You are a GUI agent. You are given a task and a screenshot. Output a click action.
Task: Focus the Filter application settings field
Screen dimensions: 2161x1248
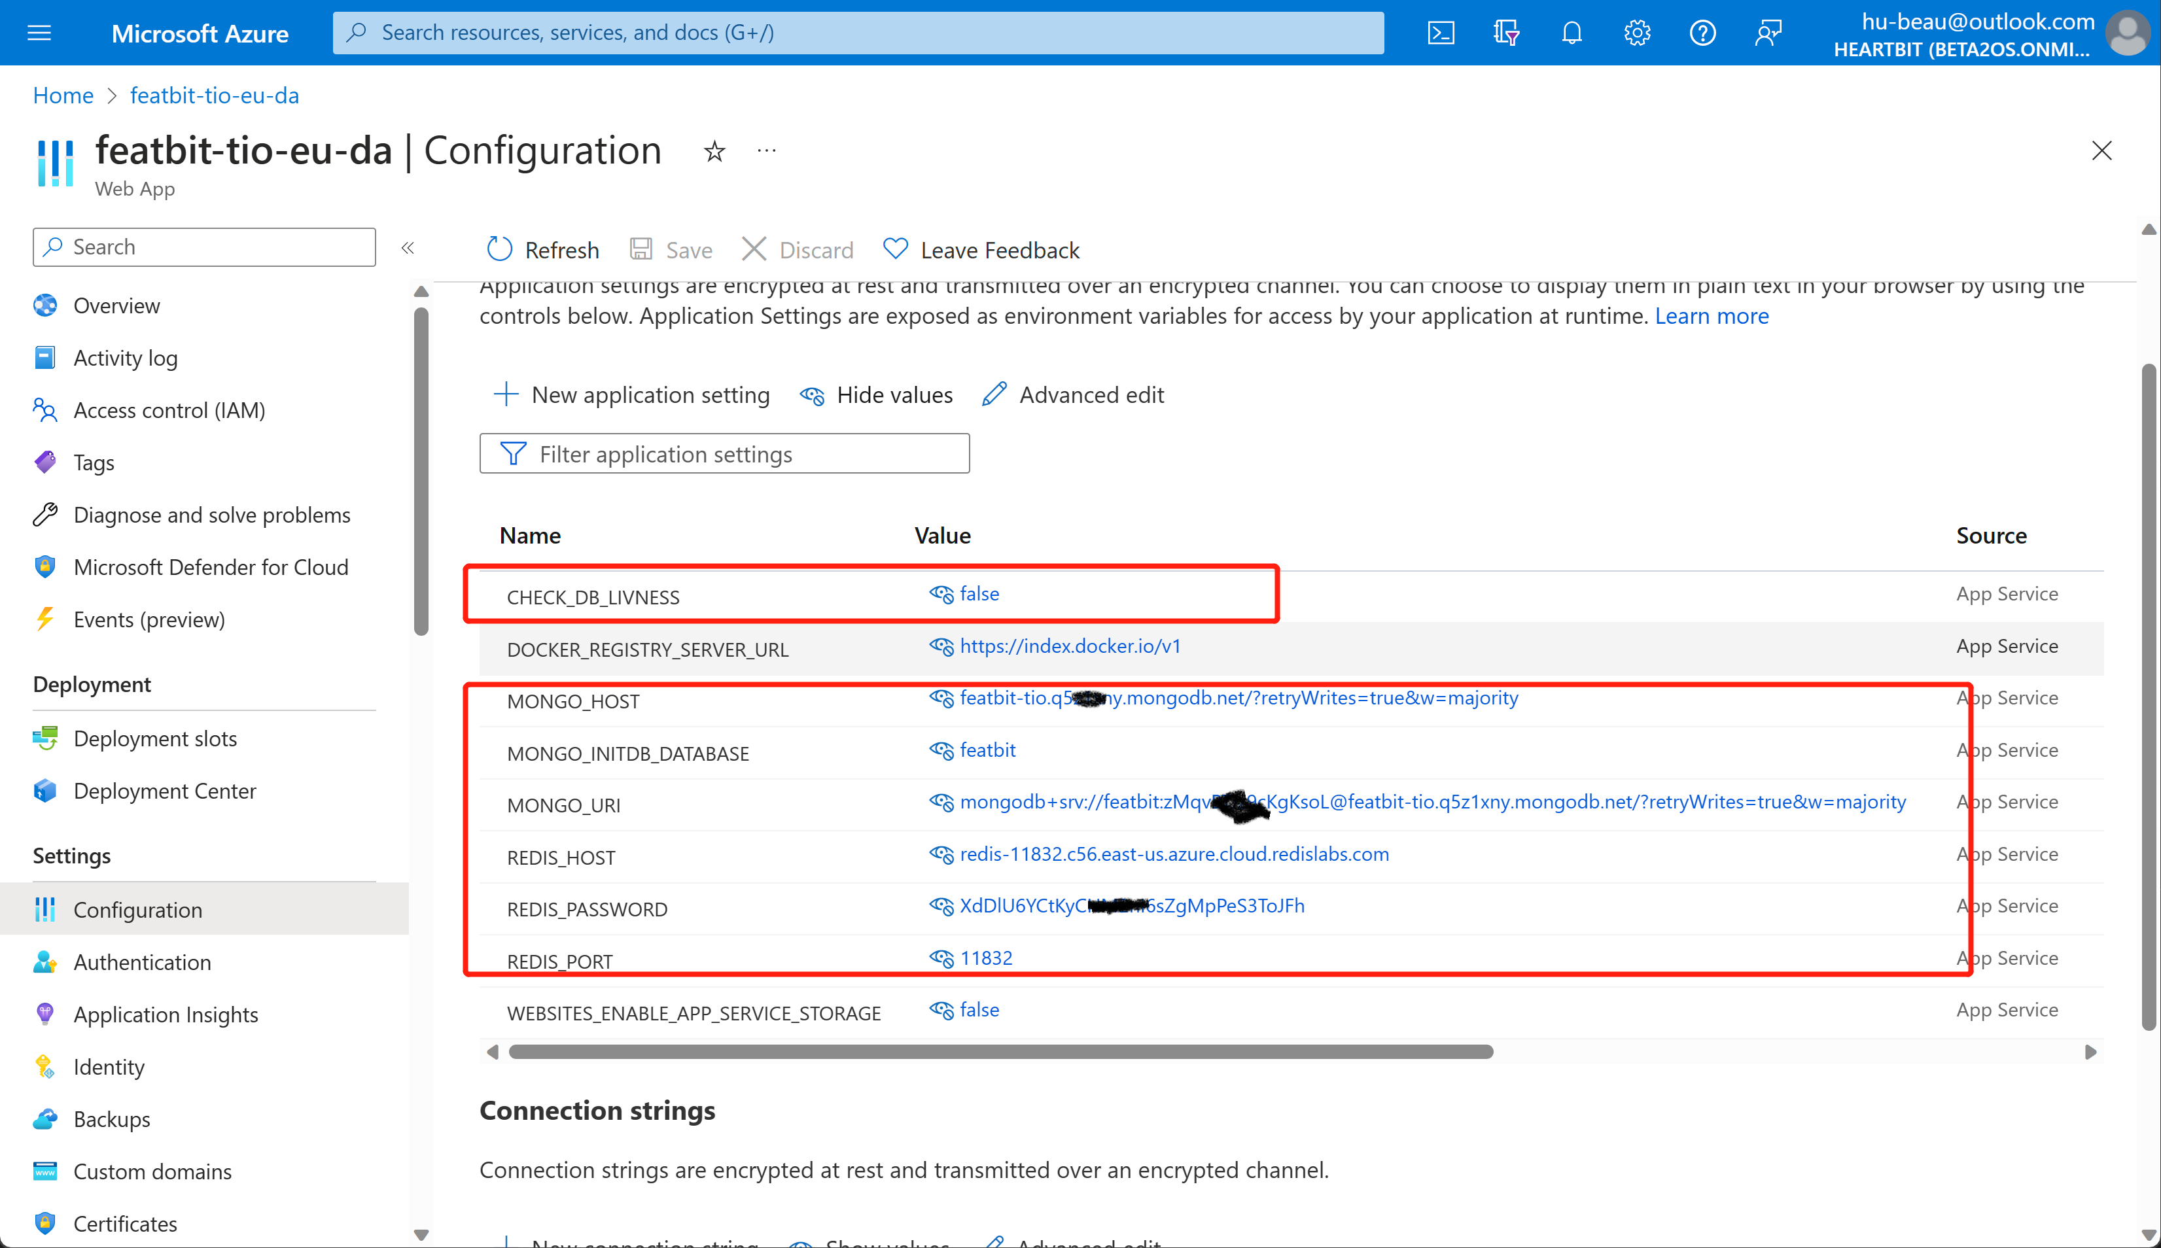tap(724, 453)
